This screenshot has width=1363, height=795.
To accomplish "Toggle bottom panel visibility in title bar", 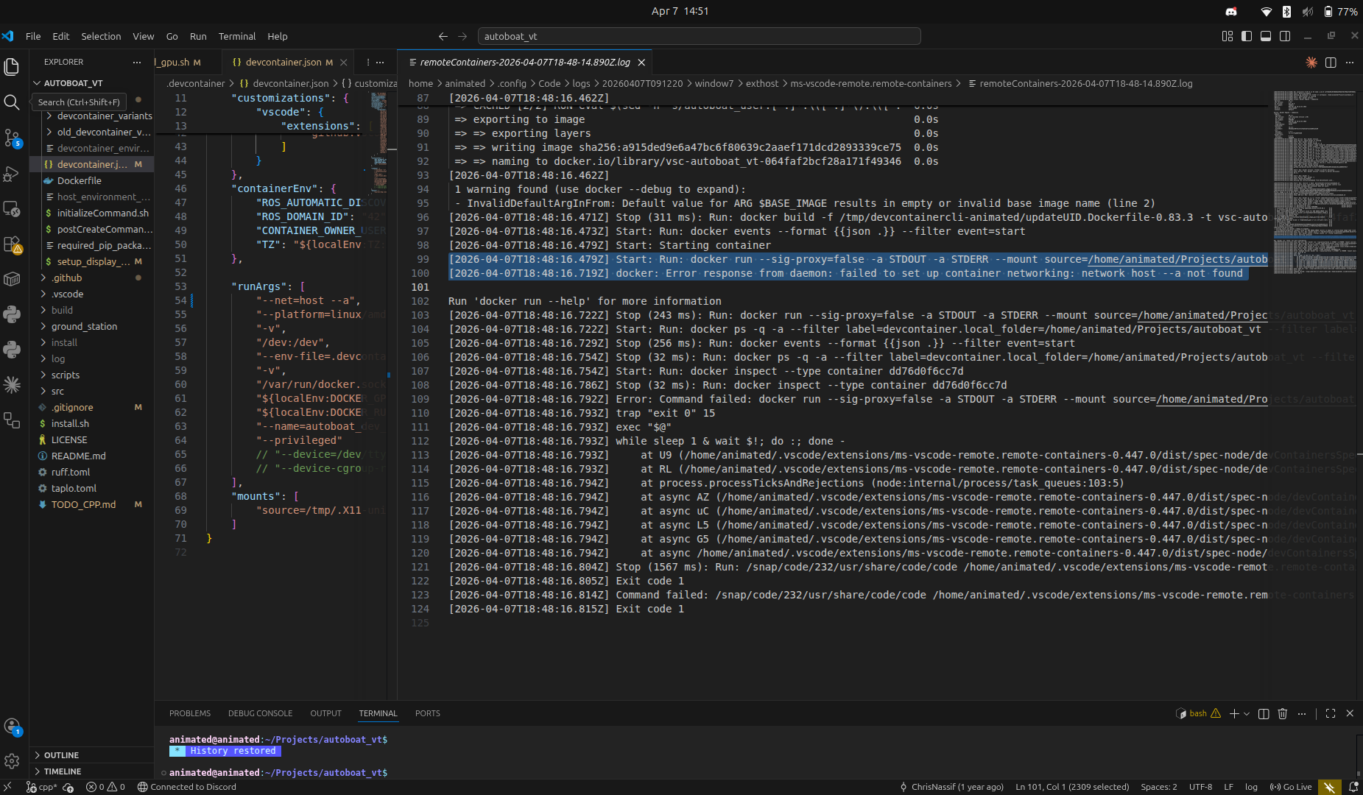I will [1266, 36].
